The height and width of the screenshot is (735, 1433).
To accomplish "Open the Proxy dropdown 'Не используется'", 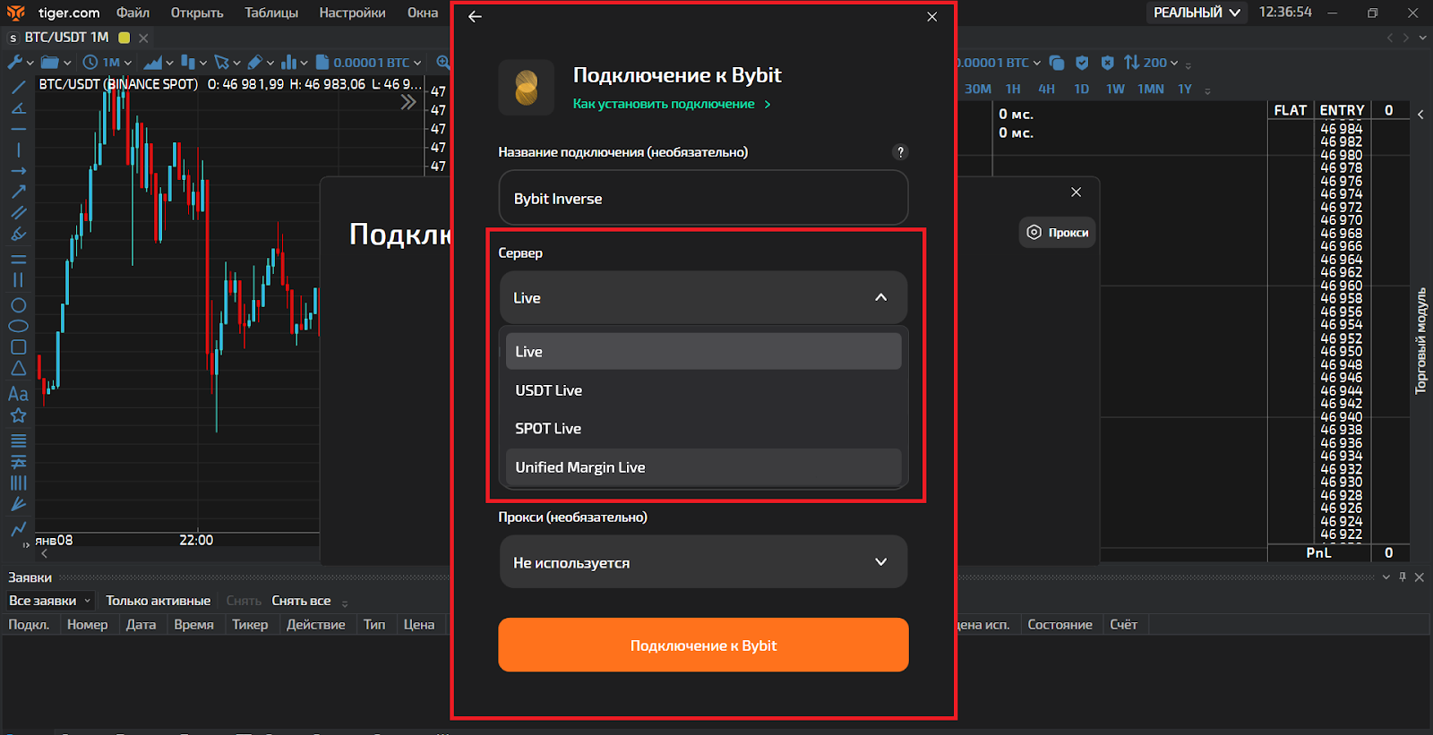I will [703, 562].
